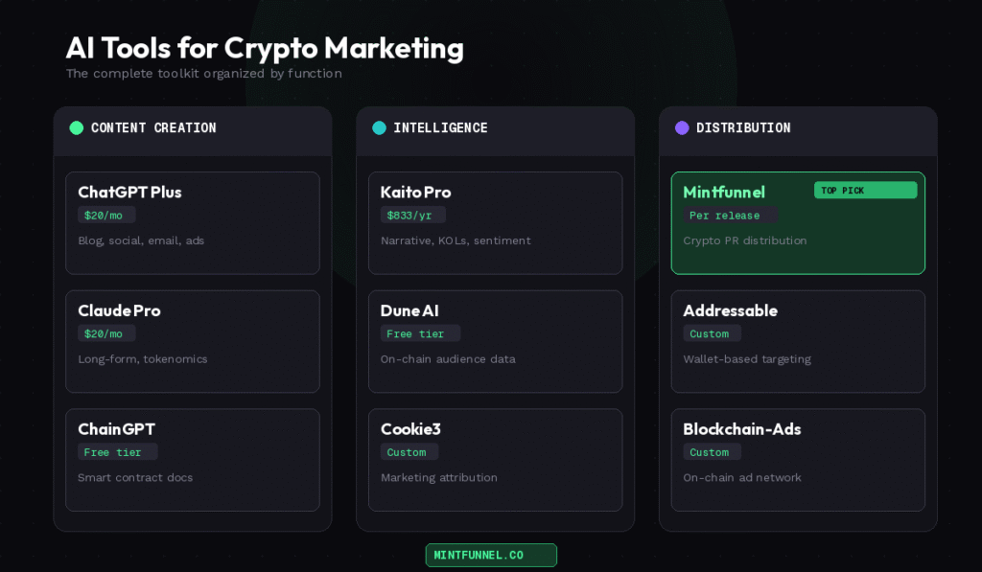Open the ChatGPT Plus card
This screenshot has width=982, height=572.
[x=192, y=222]
